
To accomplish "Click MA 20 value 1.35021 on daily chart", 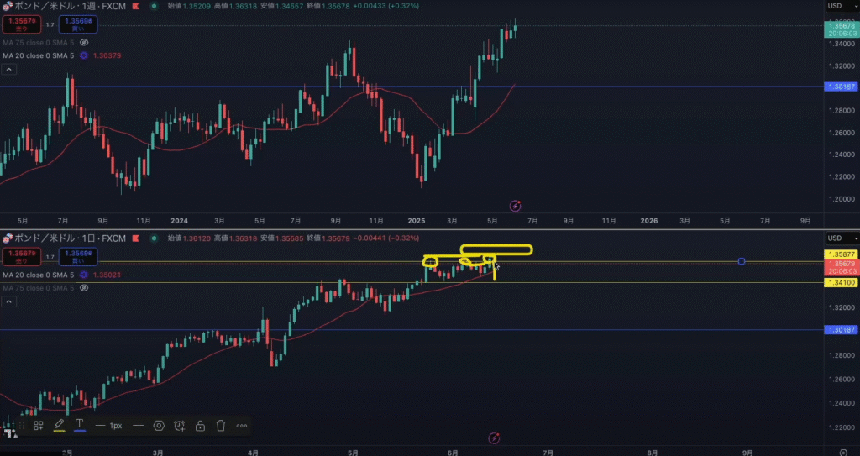I will pos(107,275).
